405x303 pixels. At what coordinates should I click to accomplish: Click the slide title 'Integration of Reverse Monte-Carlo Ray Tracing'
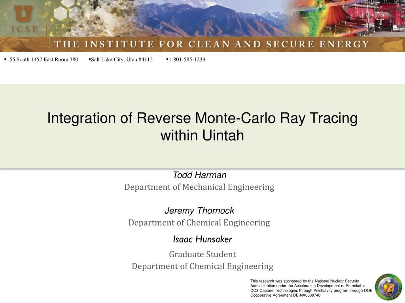[x=202, y=118]
